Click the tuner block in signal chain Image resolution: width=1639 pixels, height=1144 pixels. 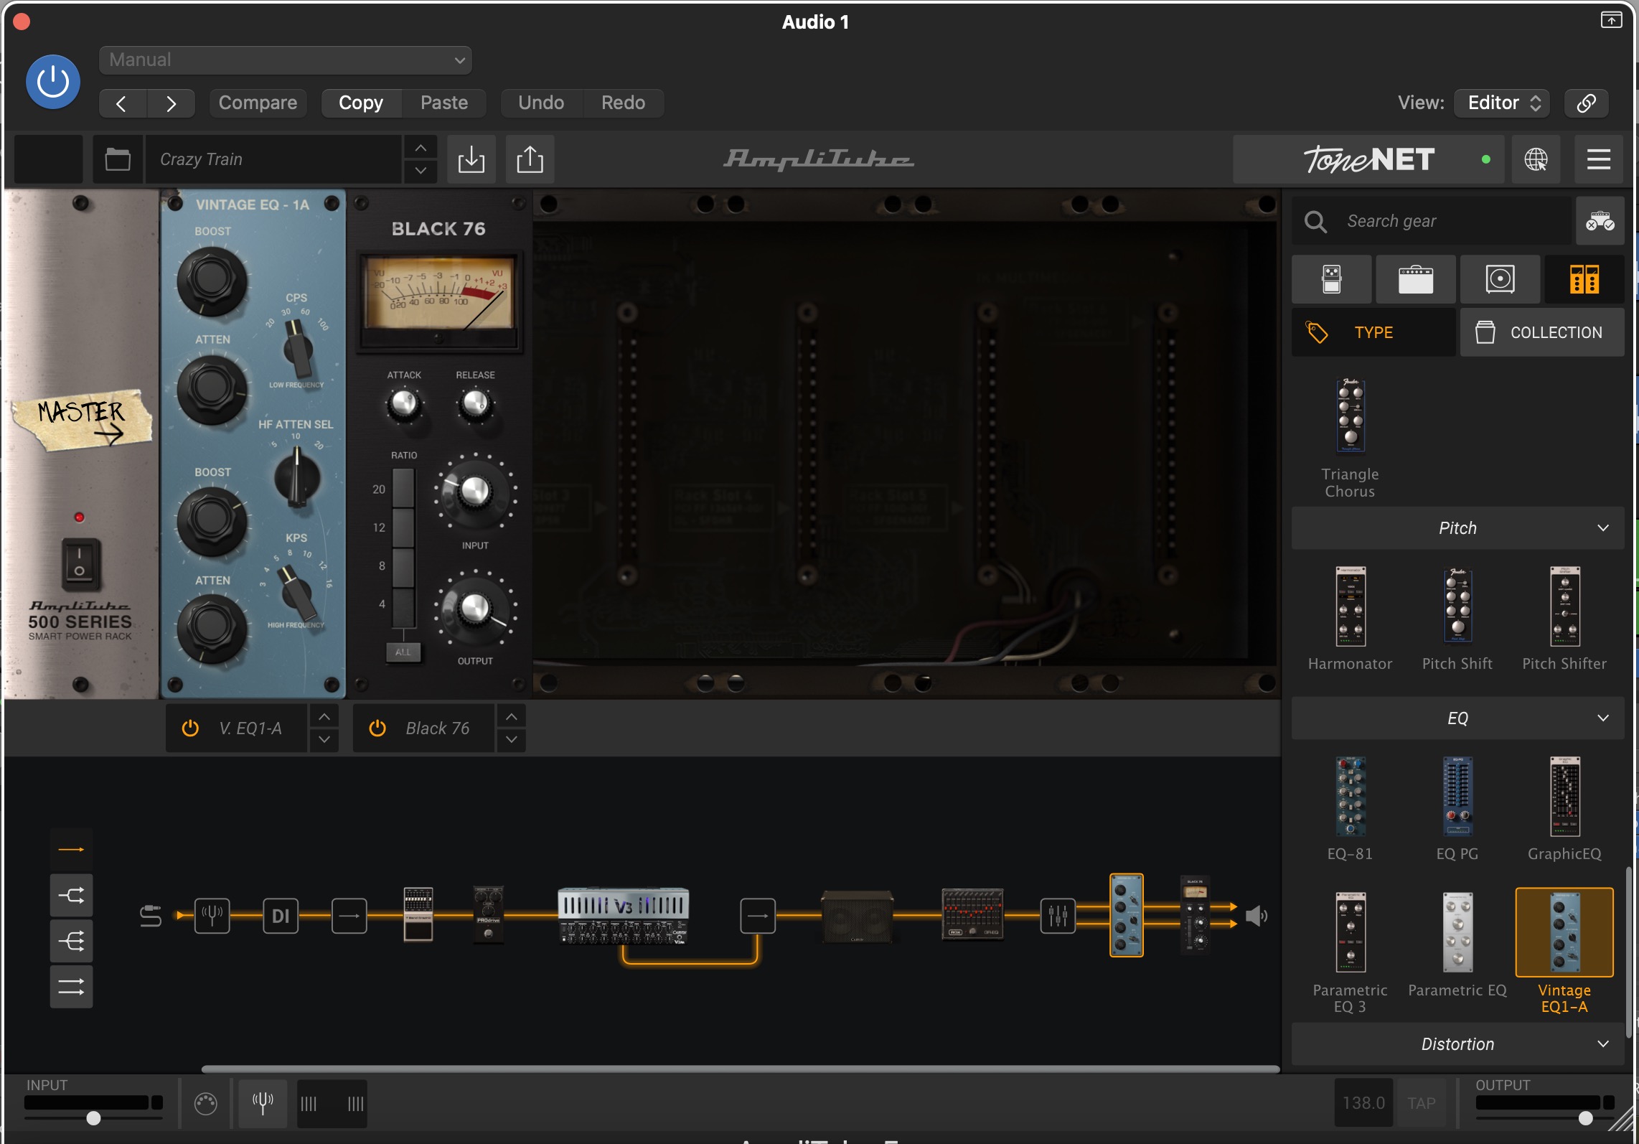(212, 916)
